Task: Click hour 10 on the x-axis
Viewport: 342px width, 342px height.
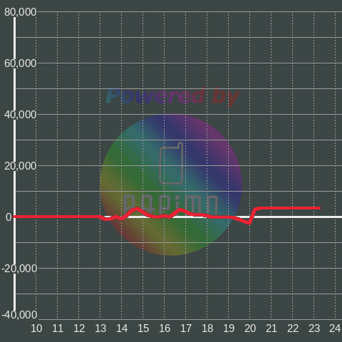Action: tap(36, 328)
